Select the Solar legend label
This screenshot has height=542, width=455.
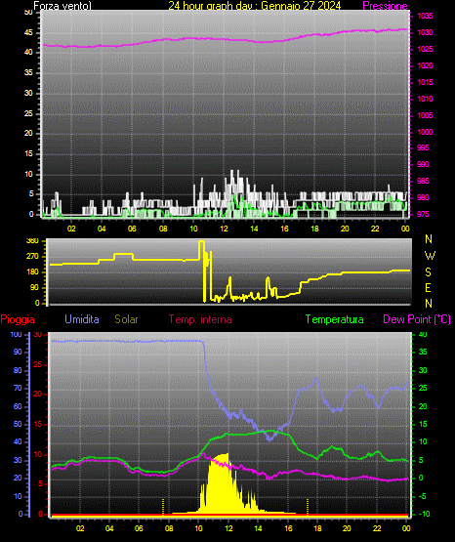coord(126,319)
